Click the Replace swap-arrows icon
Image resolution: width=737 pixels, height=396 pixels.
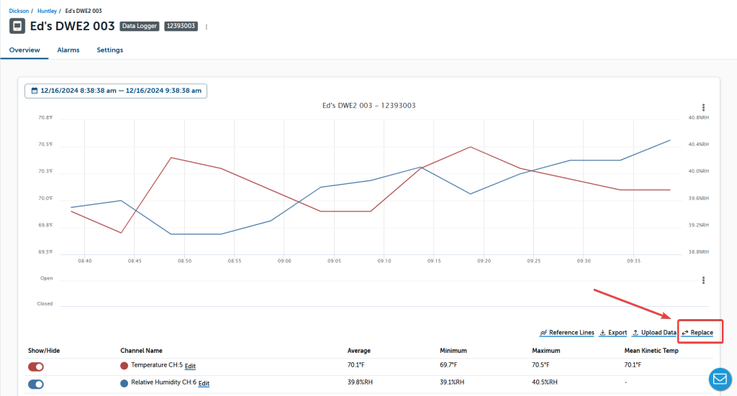685,333
